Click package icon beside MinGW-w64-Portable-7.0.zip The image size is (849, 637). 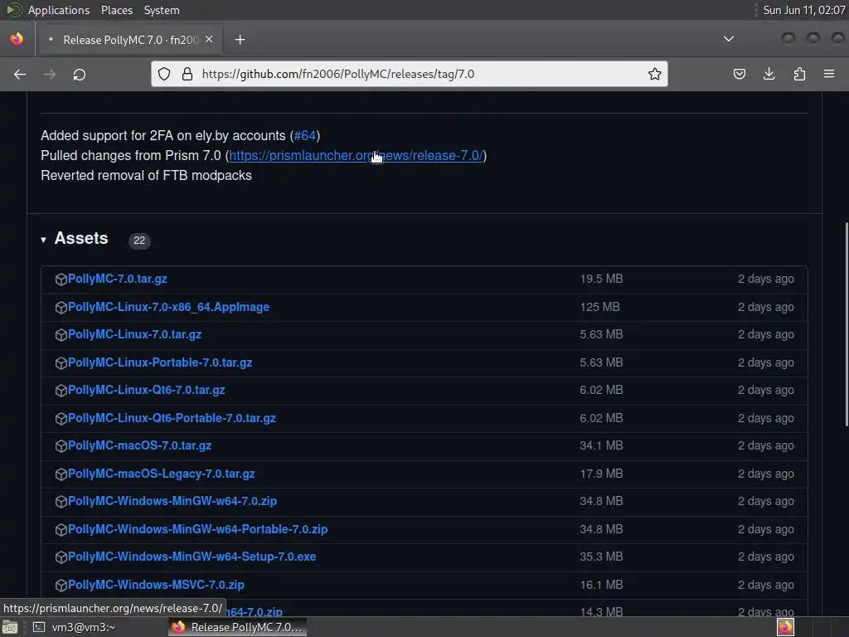click(x=61, y=530)
